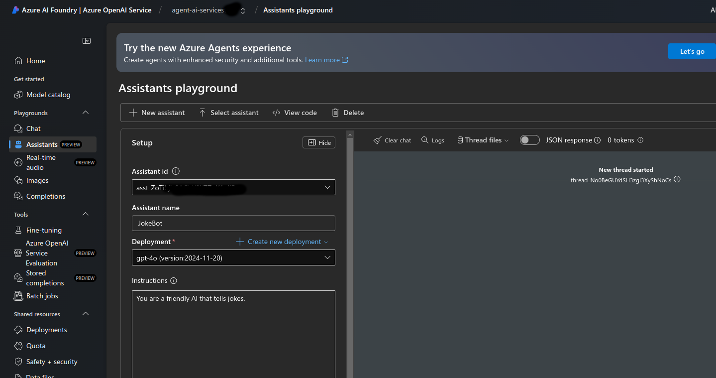Open Home in the sidebar
Image resolution: width=716 pixels, height=378 pixels.
53,61
